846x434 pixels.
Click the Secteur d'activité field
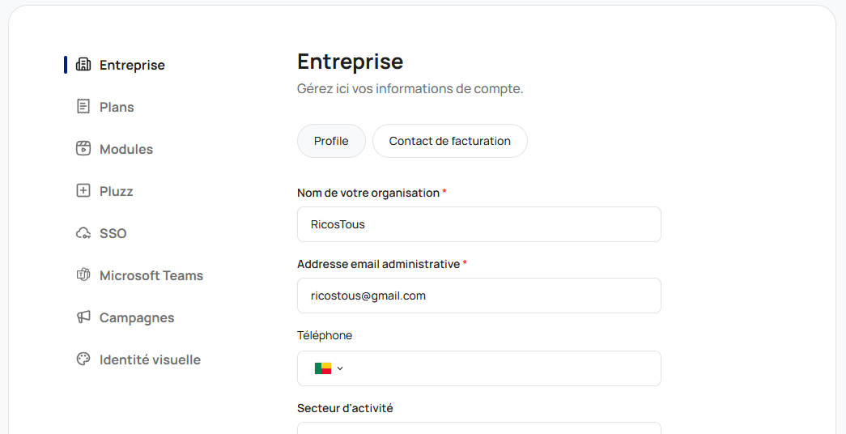click(x=479, y=428)
